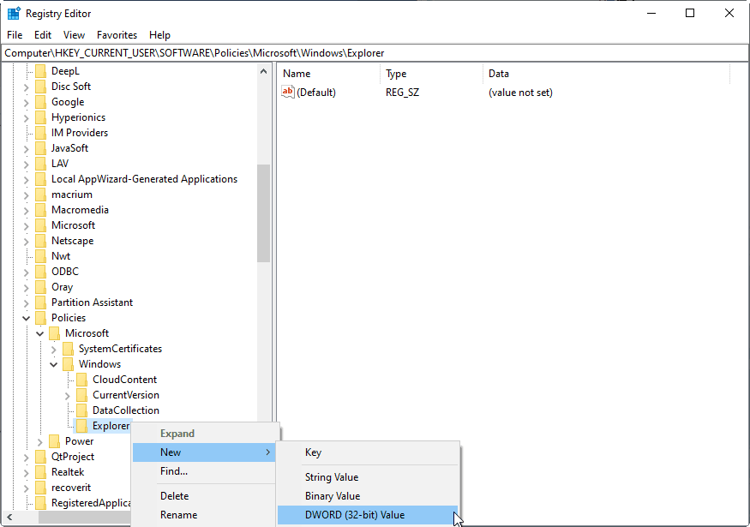Click the Name column header

click(x=329, y=74)
